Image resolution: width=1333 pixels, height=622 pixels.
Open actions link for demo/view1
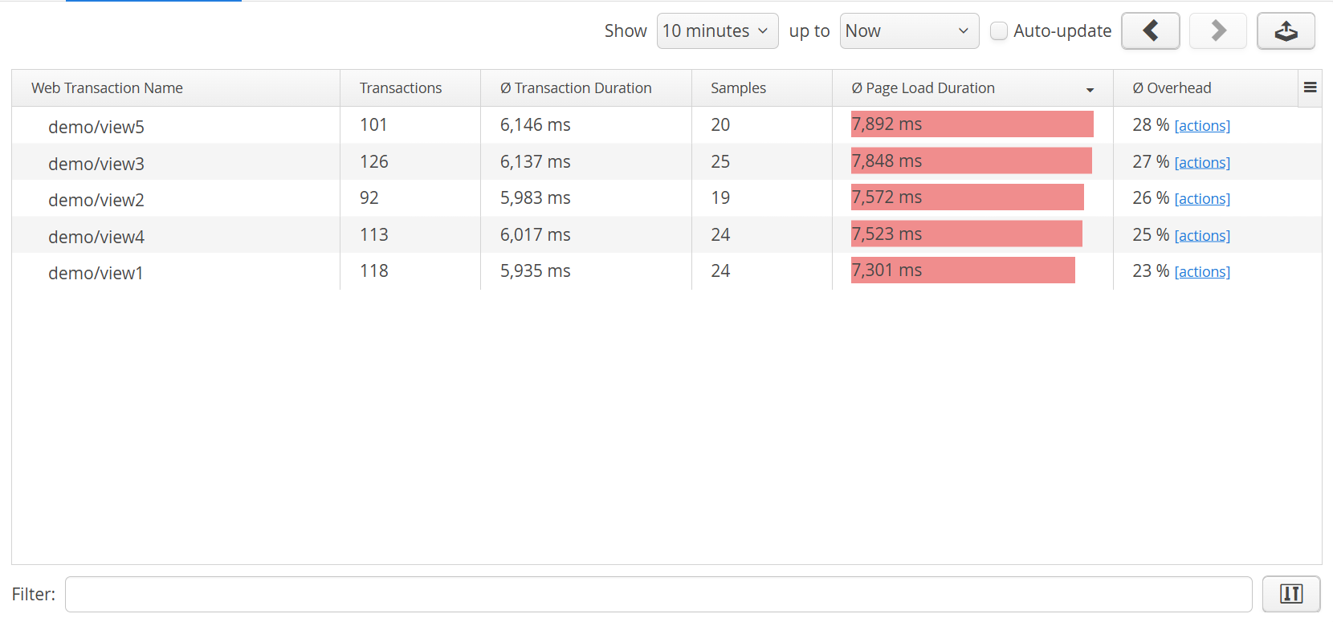(1202, 272)
